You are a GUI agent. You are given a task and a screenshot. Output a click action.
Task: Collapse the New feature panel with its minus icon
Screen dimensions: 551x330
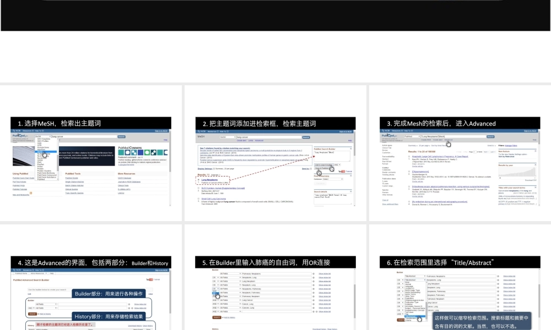[x=535, y=150]
